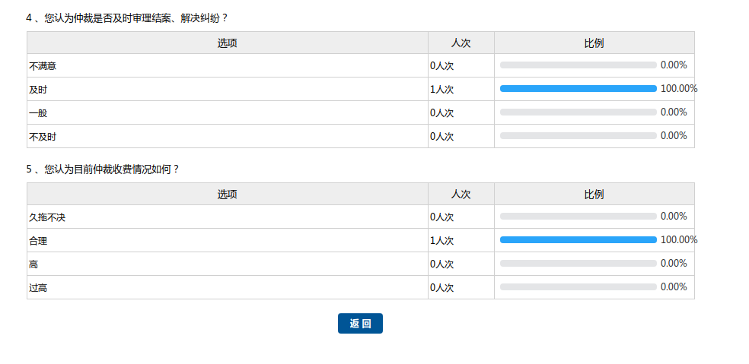Screen dimensions: 749x364
Task: Select the 合理 option cell
Action: click(x=39, y=241)
